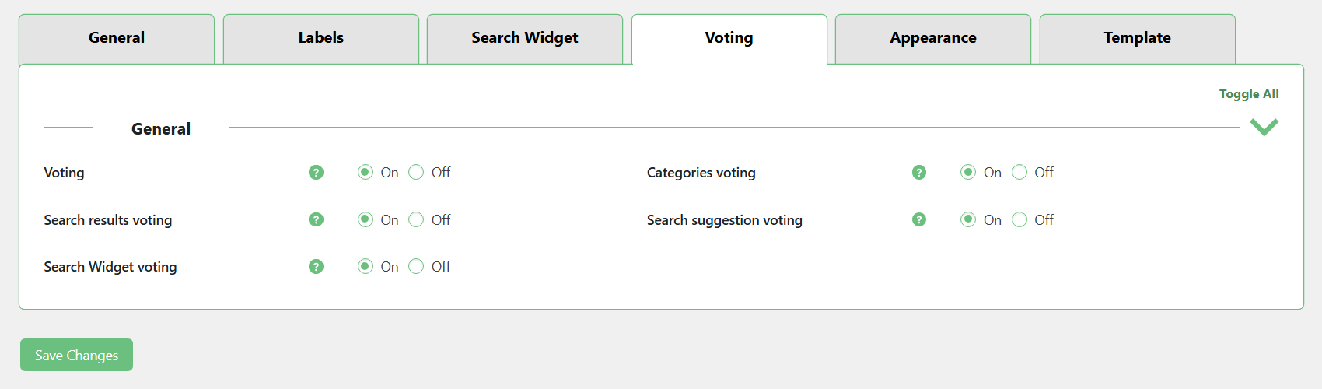
Task: Select the Template tab
Action: pos(1137,38)
